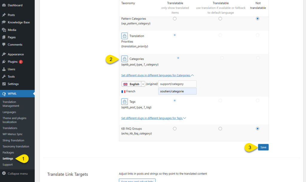Click 'echo_kb_faq_category' text
This screenshot has height=182, width=306.
point(136,133)
